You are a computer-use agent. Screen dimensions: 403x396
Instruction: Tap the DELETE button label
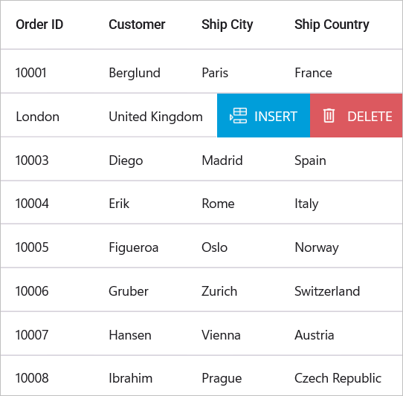pyautogui.click(x=370, y=117)
